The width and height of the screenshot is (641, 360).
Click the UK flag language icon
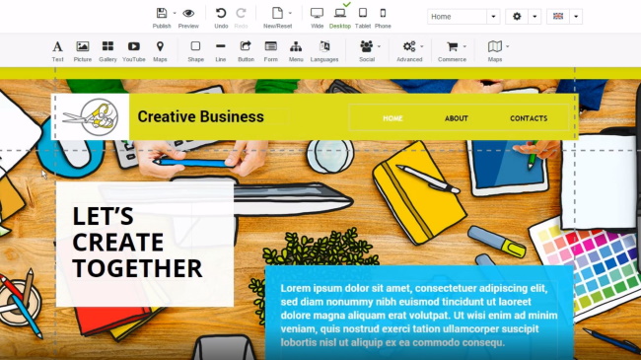tap(558, 17)
